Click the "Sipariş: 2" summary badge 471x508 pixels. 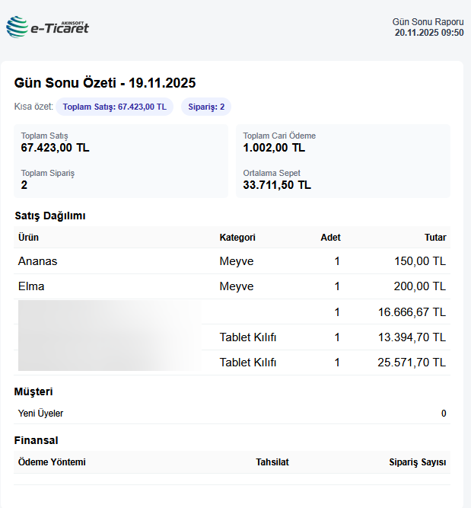206,107
